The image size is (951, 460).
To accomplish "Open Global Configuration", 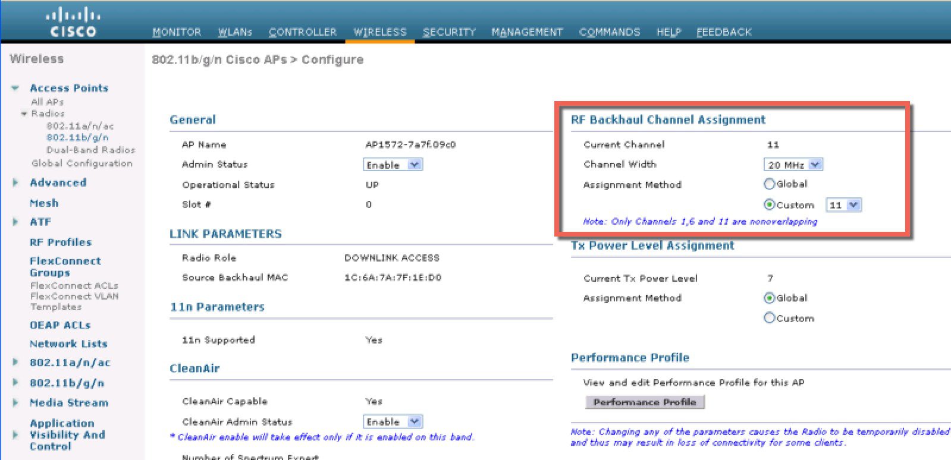I will [x=82, y=163].
